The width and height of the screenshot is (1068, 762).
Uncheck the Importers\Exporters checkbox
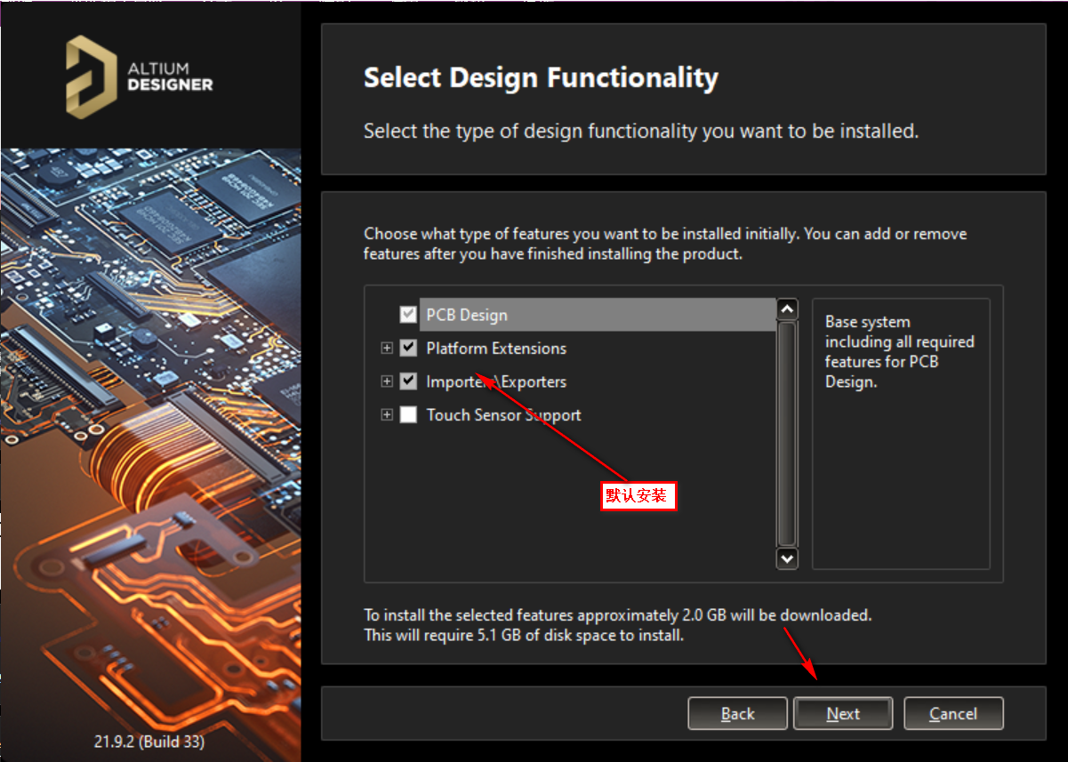coord(408,381)
